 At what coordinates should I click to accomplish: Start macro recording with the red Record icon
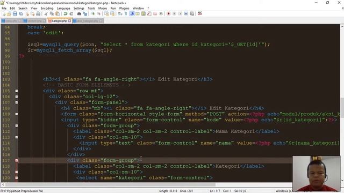coord(168,13)
